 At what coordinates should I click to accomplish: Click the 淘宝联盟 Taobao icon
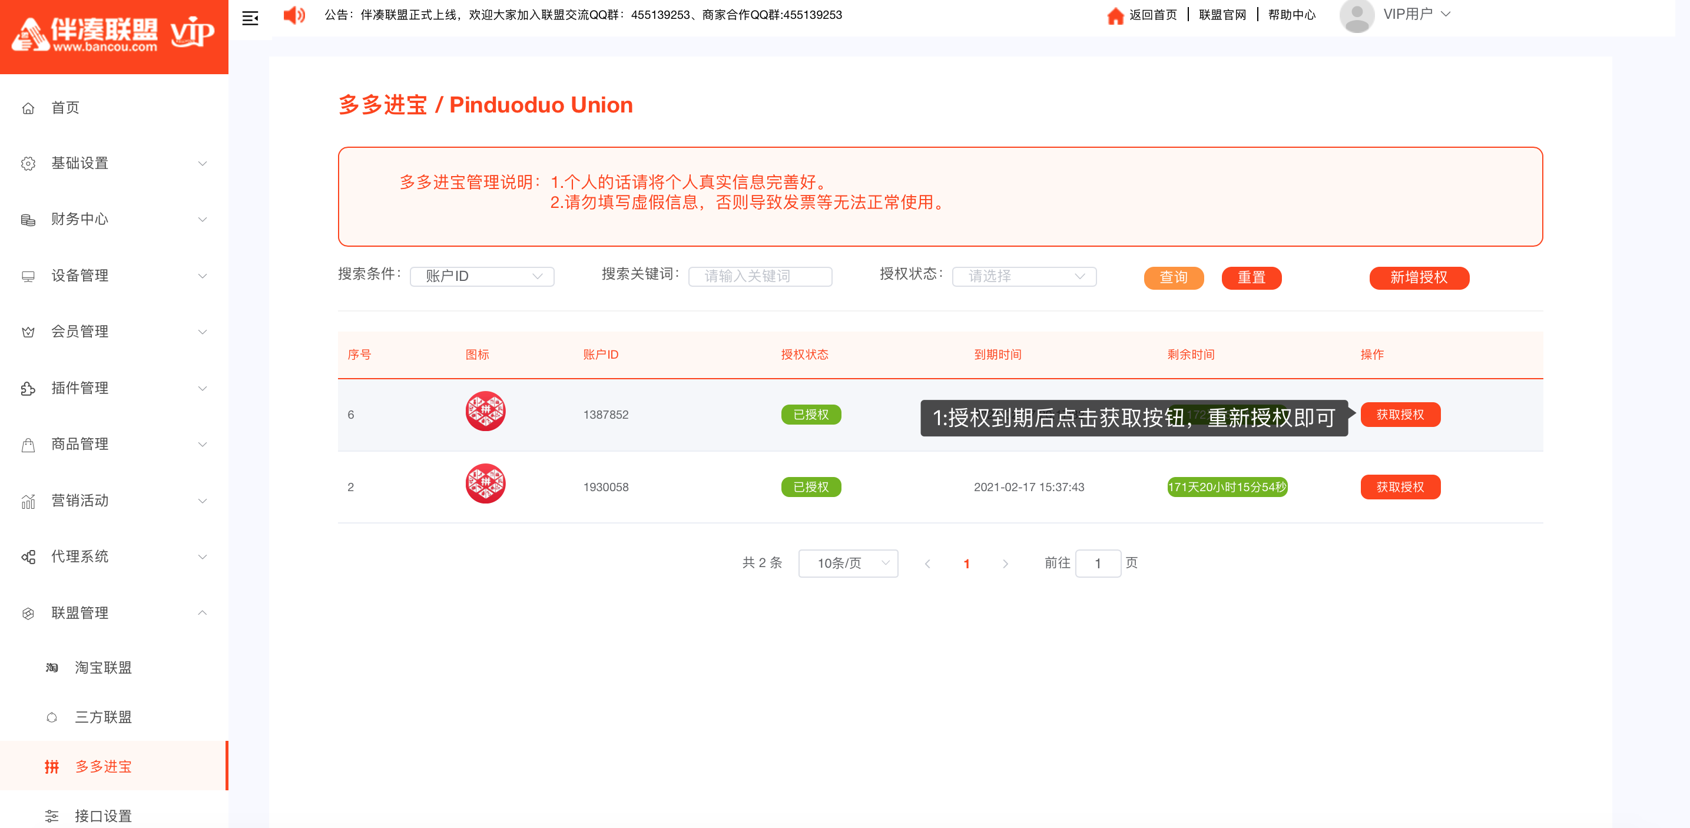click(52, 668)
